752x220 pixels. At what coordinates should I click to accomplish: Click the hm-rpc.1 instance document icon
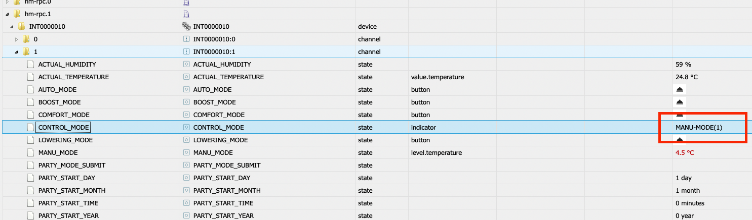point(186,14)
